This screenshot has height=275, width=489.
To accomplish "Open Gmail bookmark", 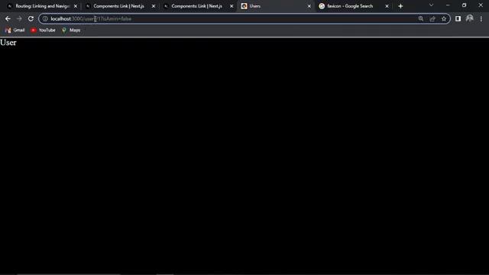I will coord(15,31).
